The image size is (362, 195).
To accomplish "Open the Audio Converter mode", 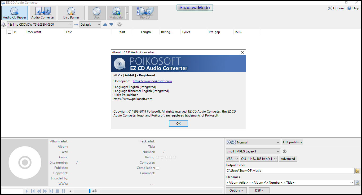I will click(x=43, y=13).
